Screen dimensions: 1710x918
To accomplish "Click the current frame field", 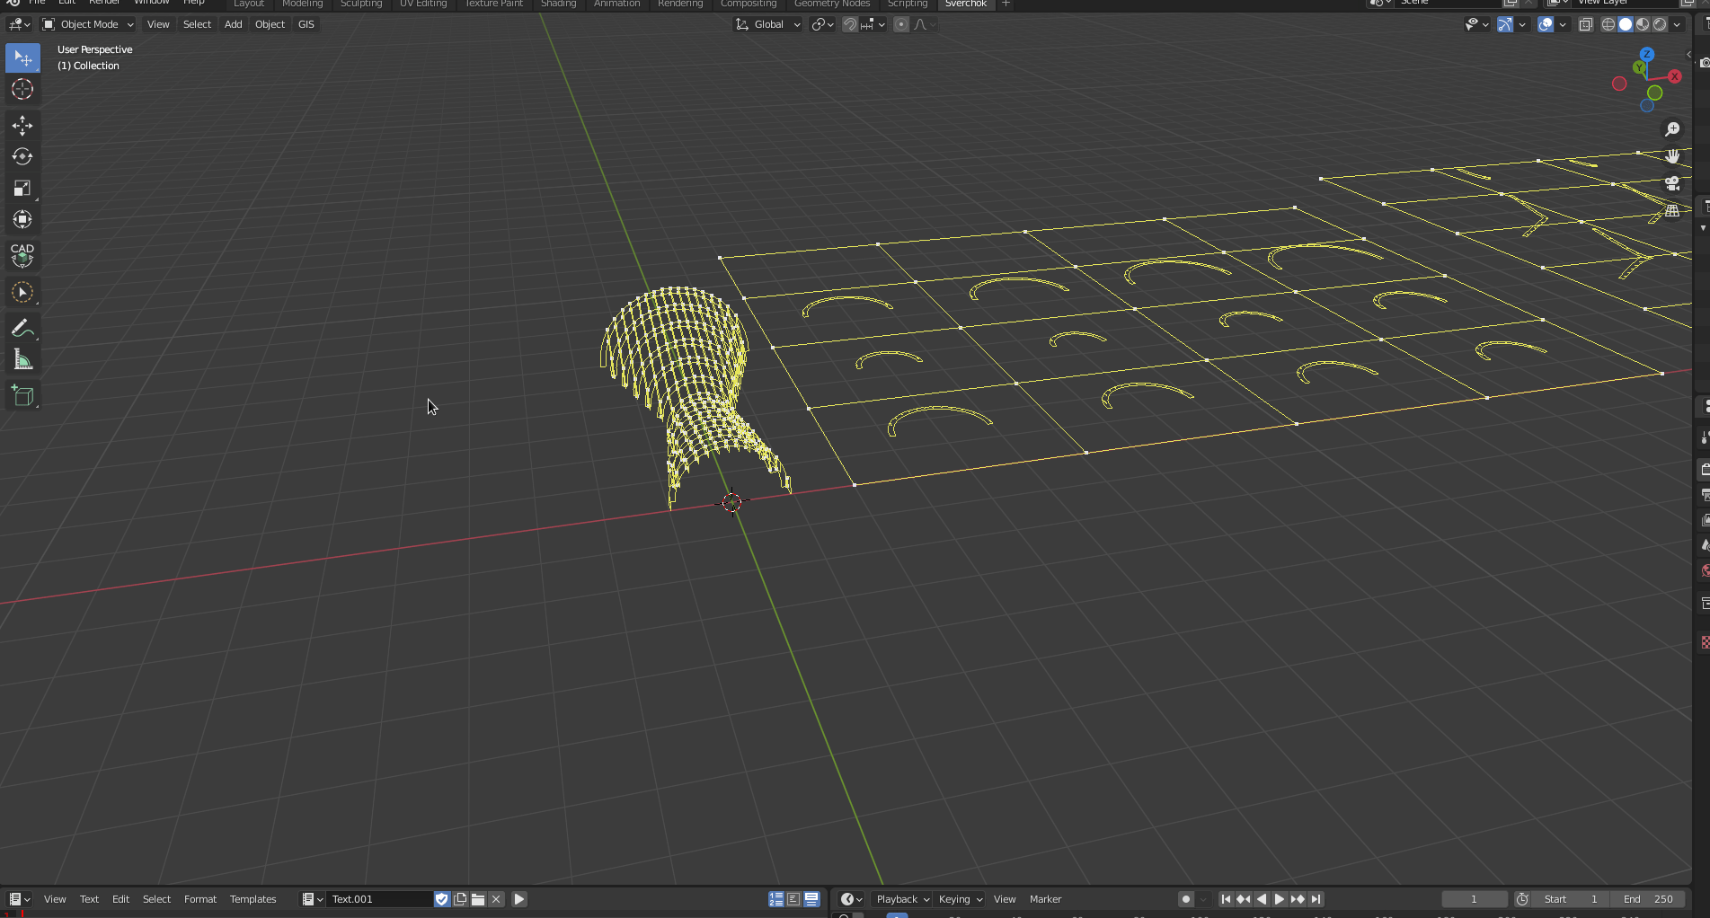I will pos(1475,899).
